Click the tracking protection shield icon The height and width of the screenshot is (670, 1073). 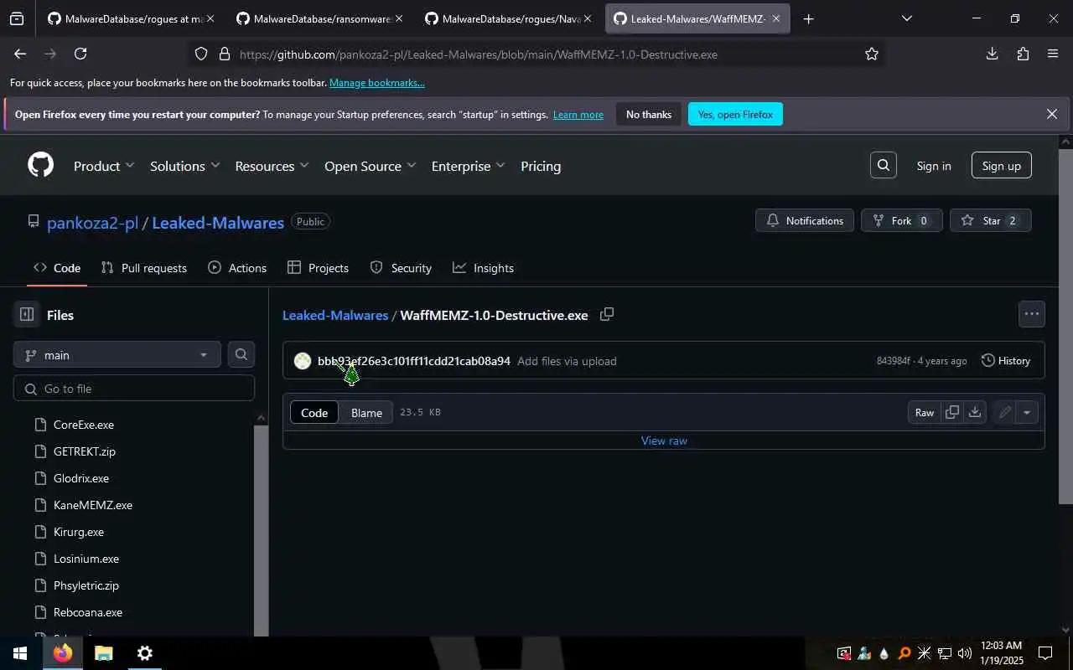click(201, 54)
